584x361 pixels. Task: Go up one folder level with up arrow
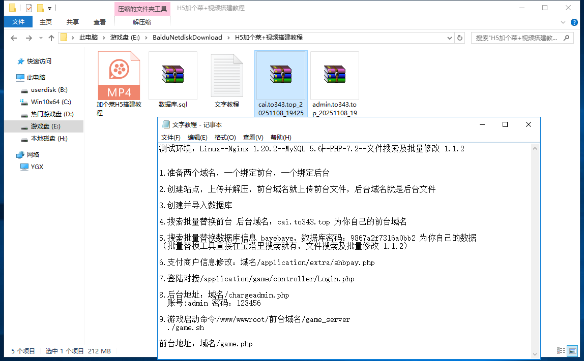pos(51,38)
